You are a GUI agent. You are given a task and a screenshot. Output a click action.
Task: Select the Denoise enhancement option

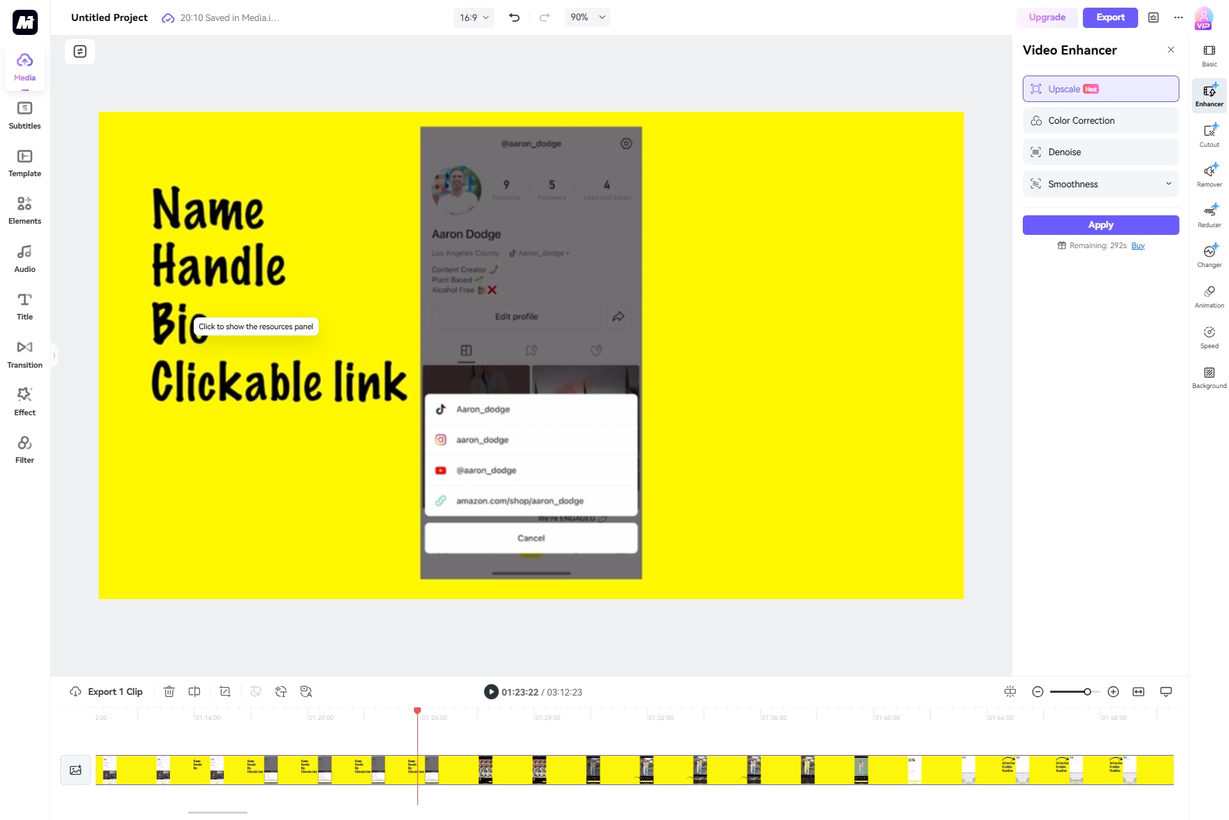[1100, 152]
